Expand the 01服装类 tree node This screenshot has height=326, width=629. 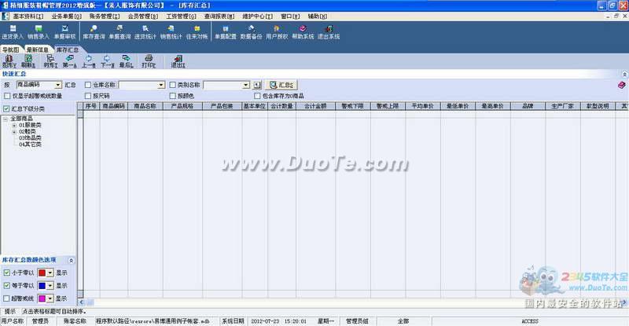[14, 126]
